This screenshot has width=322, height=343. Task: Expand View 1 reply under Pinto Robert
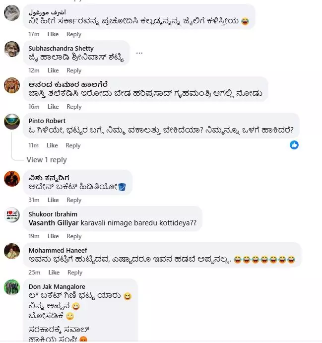point(47,160)
